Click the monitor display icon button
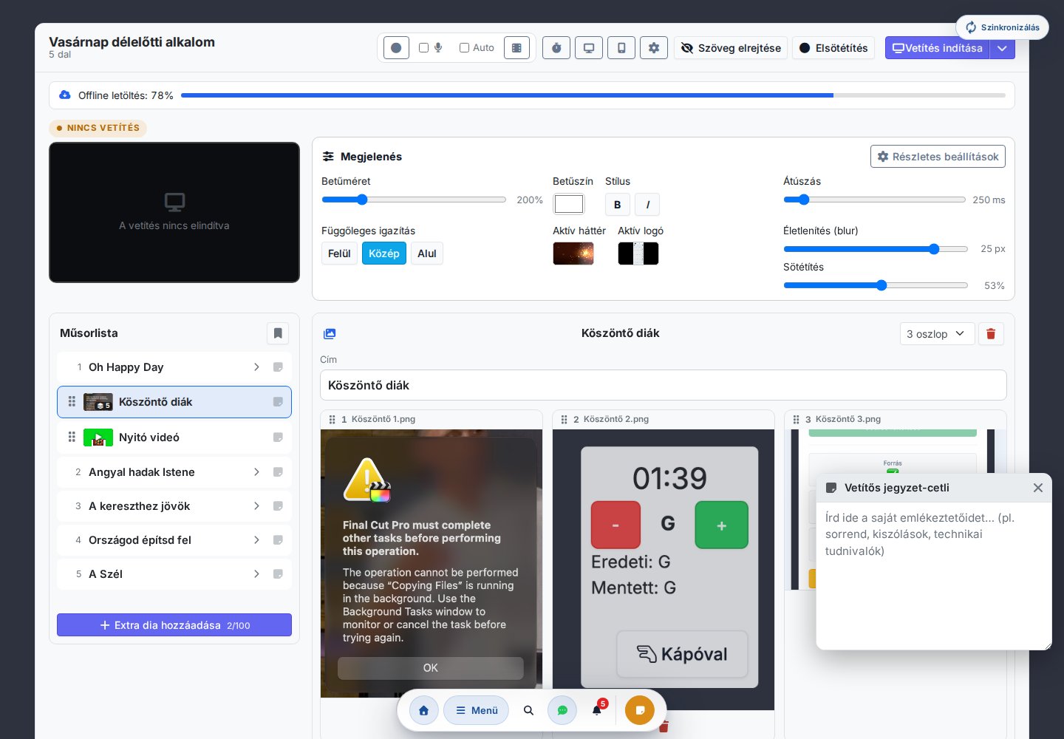The height and width of the screenshot is (739, 1064). pyautogui.click(x=589, y=48)
